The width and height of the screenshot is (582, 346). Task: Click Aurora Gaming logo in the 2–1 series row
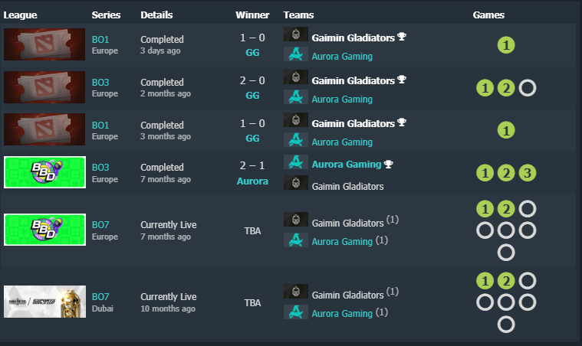tap(296, 163)
